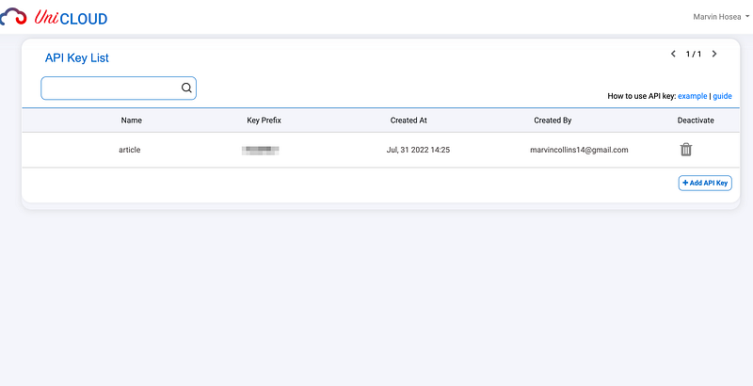Go to the previous page arrow
Image resolution: width=753 pixels, height=386 pixels.
pyautogui.click(x=673, y=54)
